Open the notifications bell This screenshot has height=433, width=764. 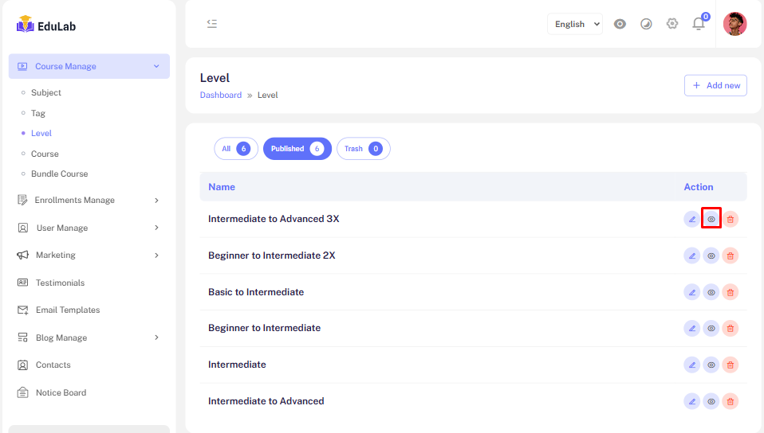699,24
